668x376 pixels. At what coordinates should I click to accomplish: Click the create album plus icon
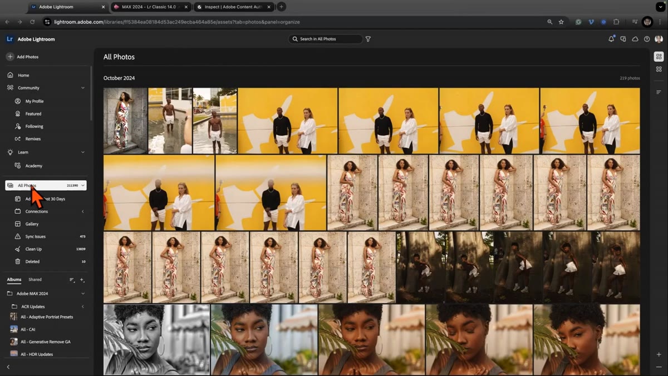tap(82, 280)
